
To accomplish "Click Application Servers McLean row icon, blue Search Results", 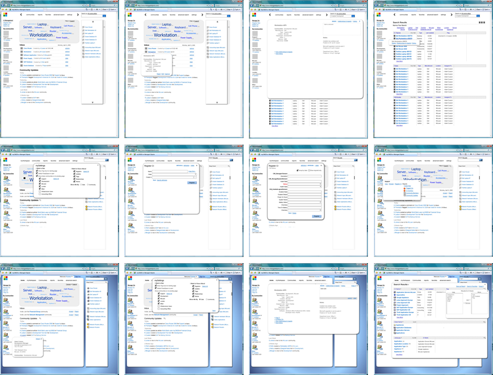I will pyautogui.click(x=395, y=292).
